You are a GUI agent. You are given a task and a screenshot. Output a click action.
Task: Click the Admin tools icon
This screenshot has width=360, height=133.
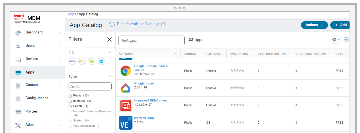click(x=18, y=125)
